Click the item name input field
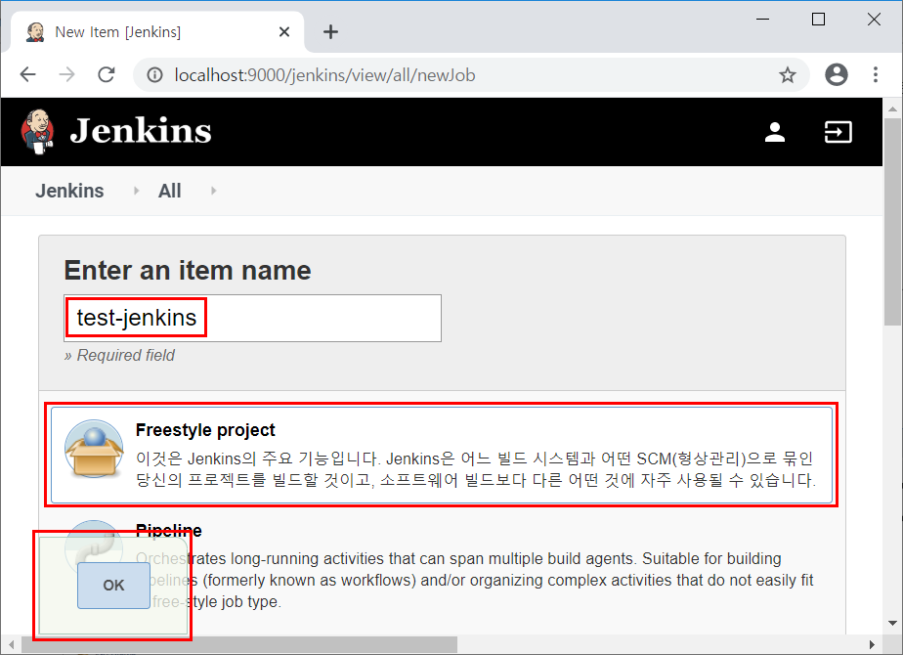The width and height of the screenshot is (903, 655). (252, 318)
